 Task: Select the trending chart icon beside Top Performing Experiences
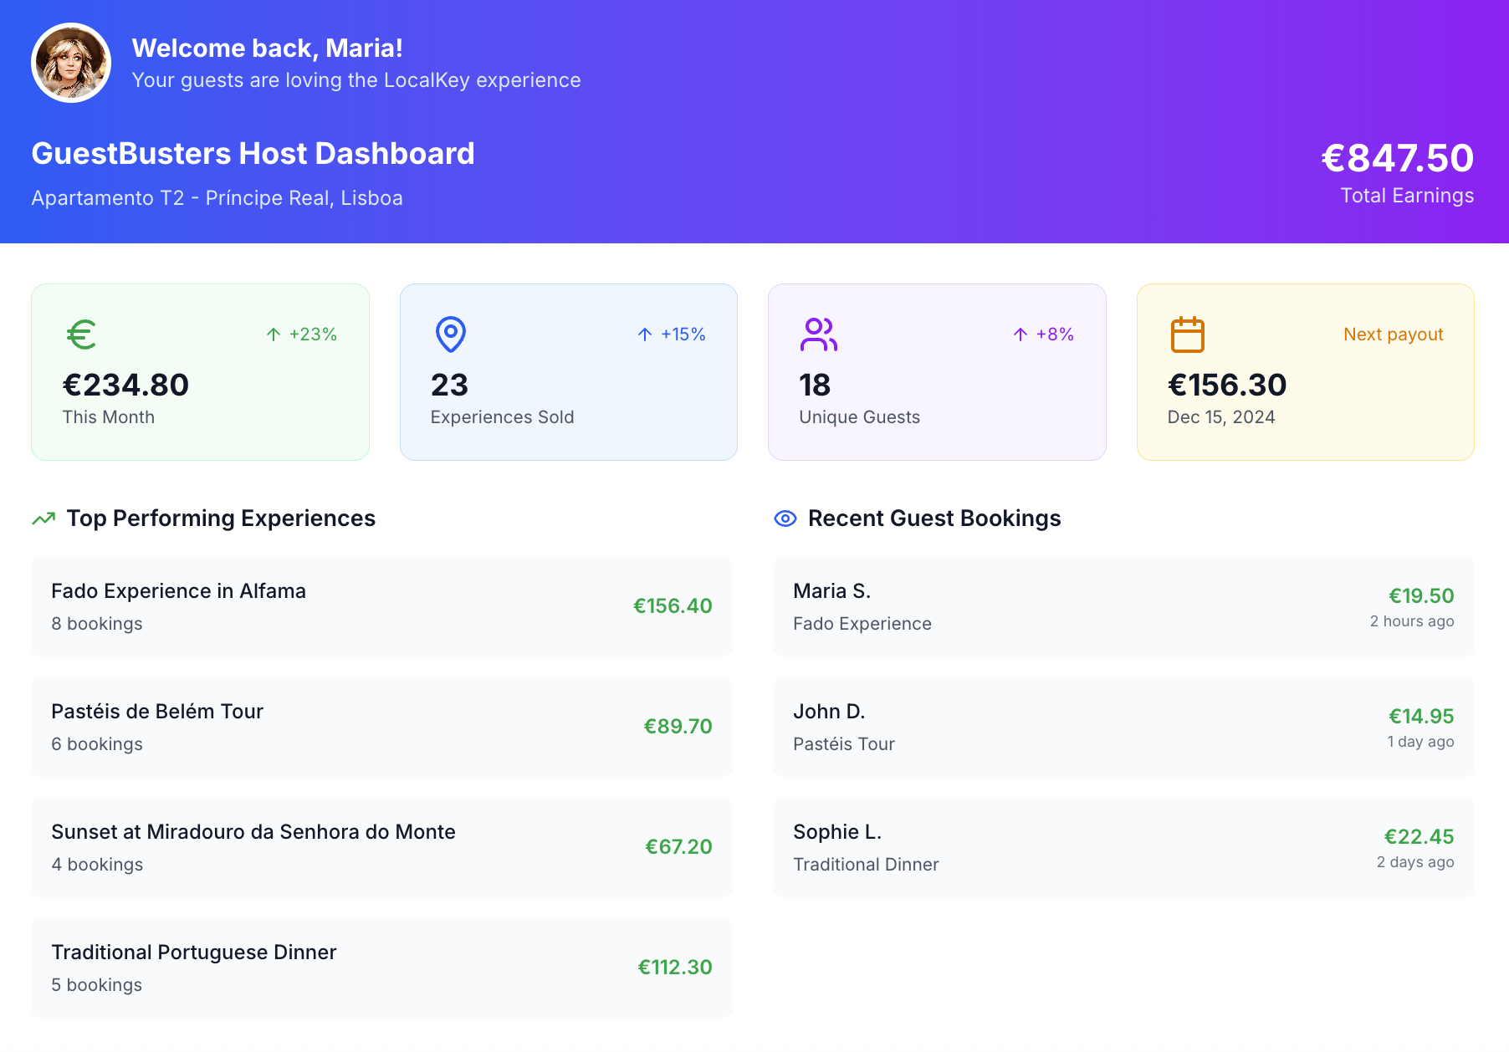pyautogui.click(x=42, y=518)
